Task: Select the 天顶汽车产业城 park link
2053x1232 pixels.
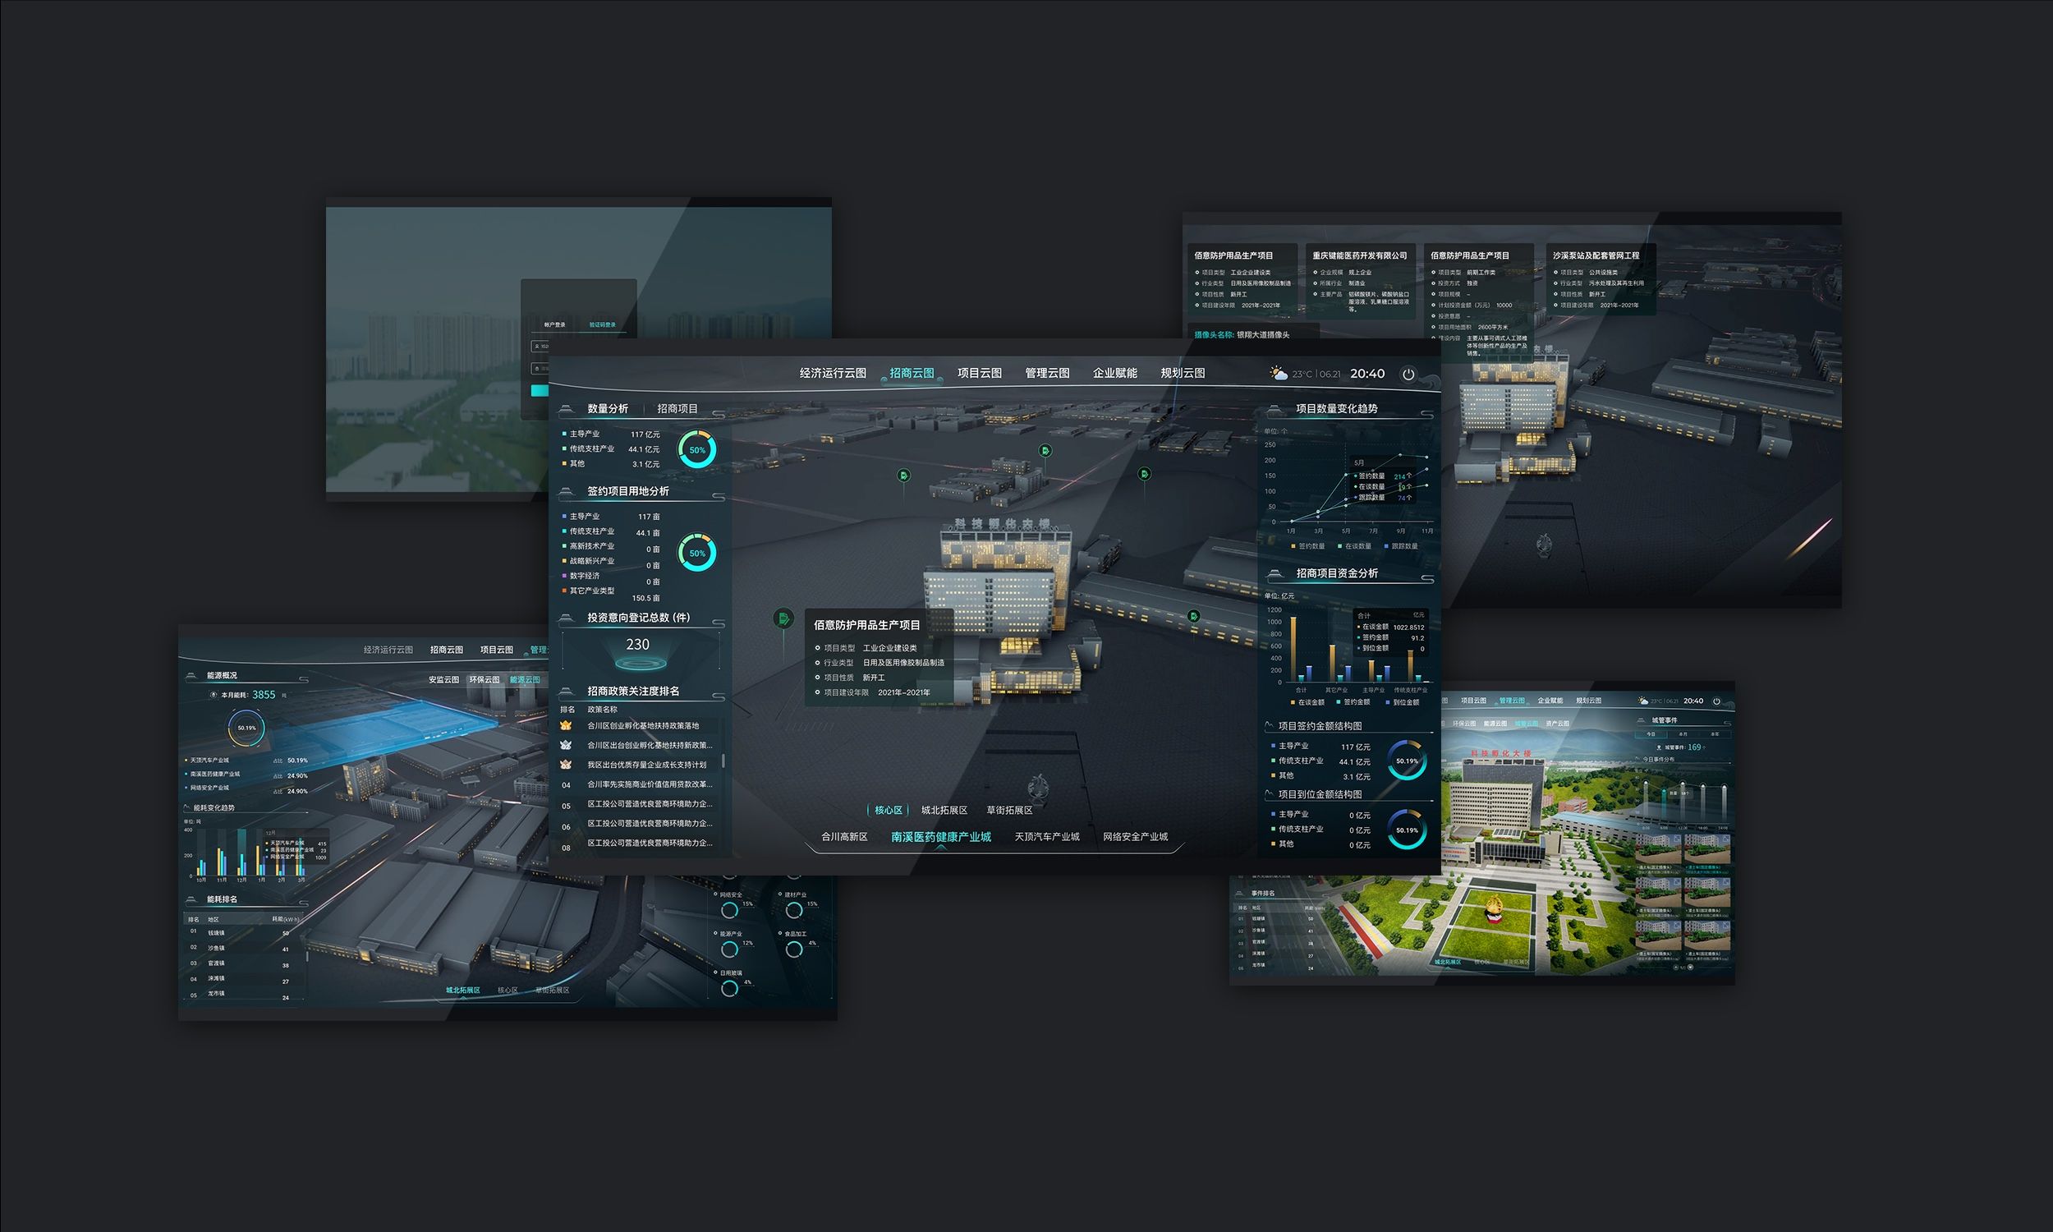Action: pyautogui.click(x=1046, y=837)
